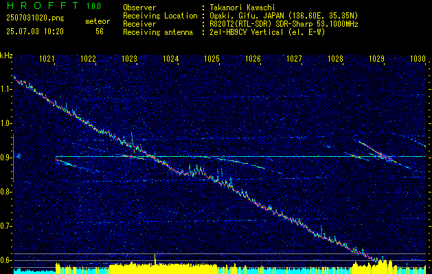432x274 pixels.
Task: Click version number 1.0.0
Action: 93,6
